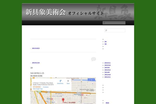The width and height of the screenshot is (156, 104).
Task: Open the 201310 archive link
Action: tap(107, 75)
